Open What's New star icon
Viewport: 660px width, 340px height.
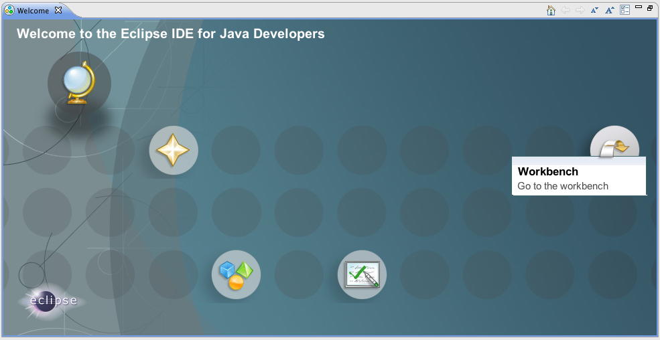174,150
